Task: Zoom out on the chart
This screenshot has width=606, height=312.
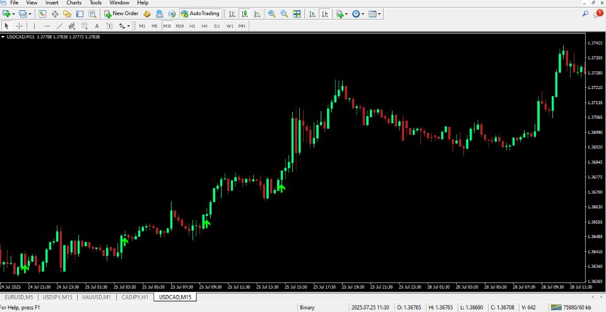Action: point(284,14)
